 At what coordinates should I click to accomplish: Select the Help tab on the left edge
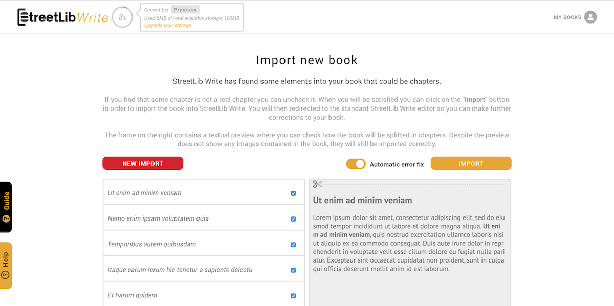(x=5, y=265)
